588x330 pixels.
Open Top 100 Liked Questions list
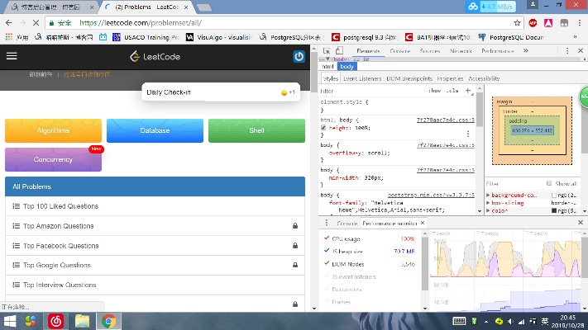(60, 206)
